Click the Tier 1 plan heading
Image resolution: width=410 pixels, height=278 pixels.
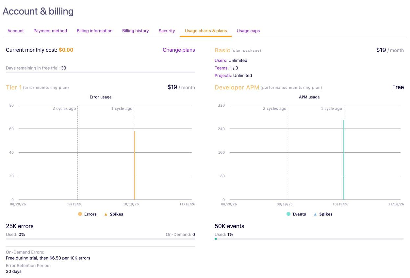14,87
